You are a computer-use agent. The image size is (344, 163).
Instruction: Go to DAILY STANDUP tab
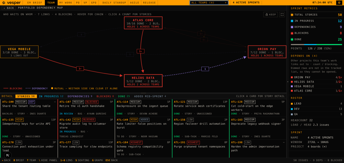point(114,3)
